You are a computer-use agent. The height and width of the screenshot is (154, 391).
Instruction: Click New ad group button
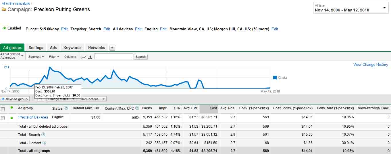point(15,99)
